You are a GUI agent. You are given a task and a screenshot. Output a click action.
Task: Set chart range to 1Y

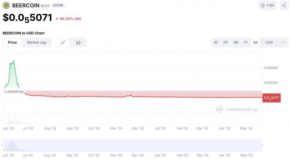pos(246,43)
